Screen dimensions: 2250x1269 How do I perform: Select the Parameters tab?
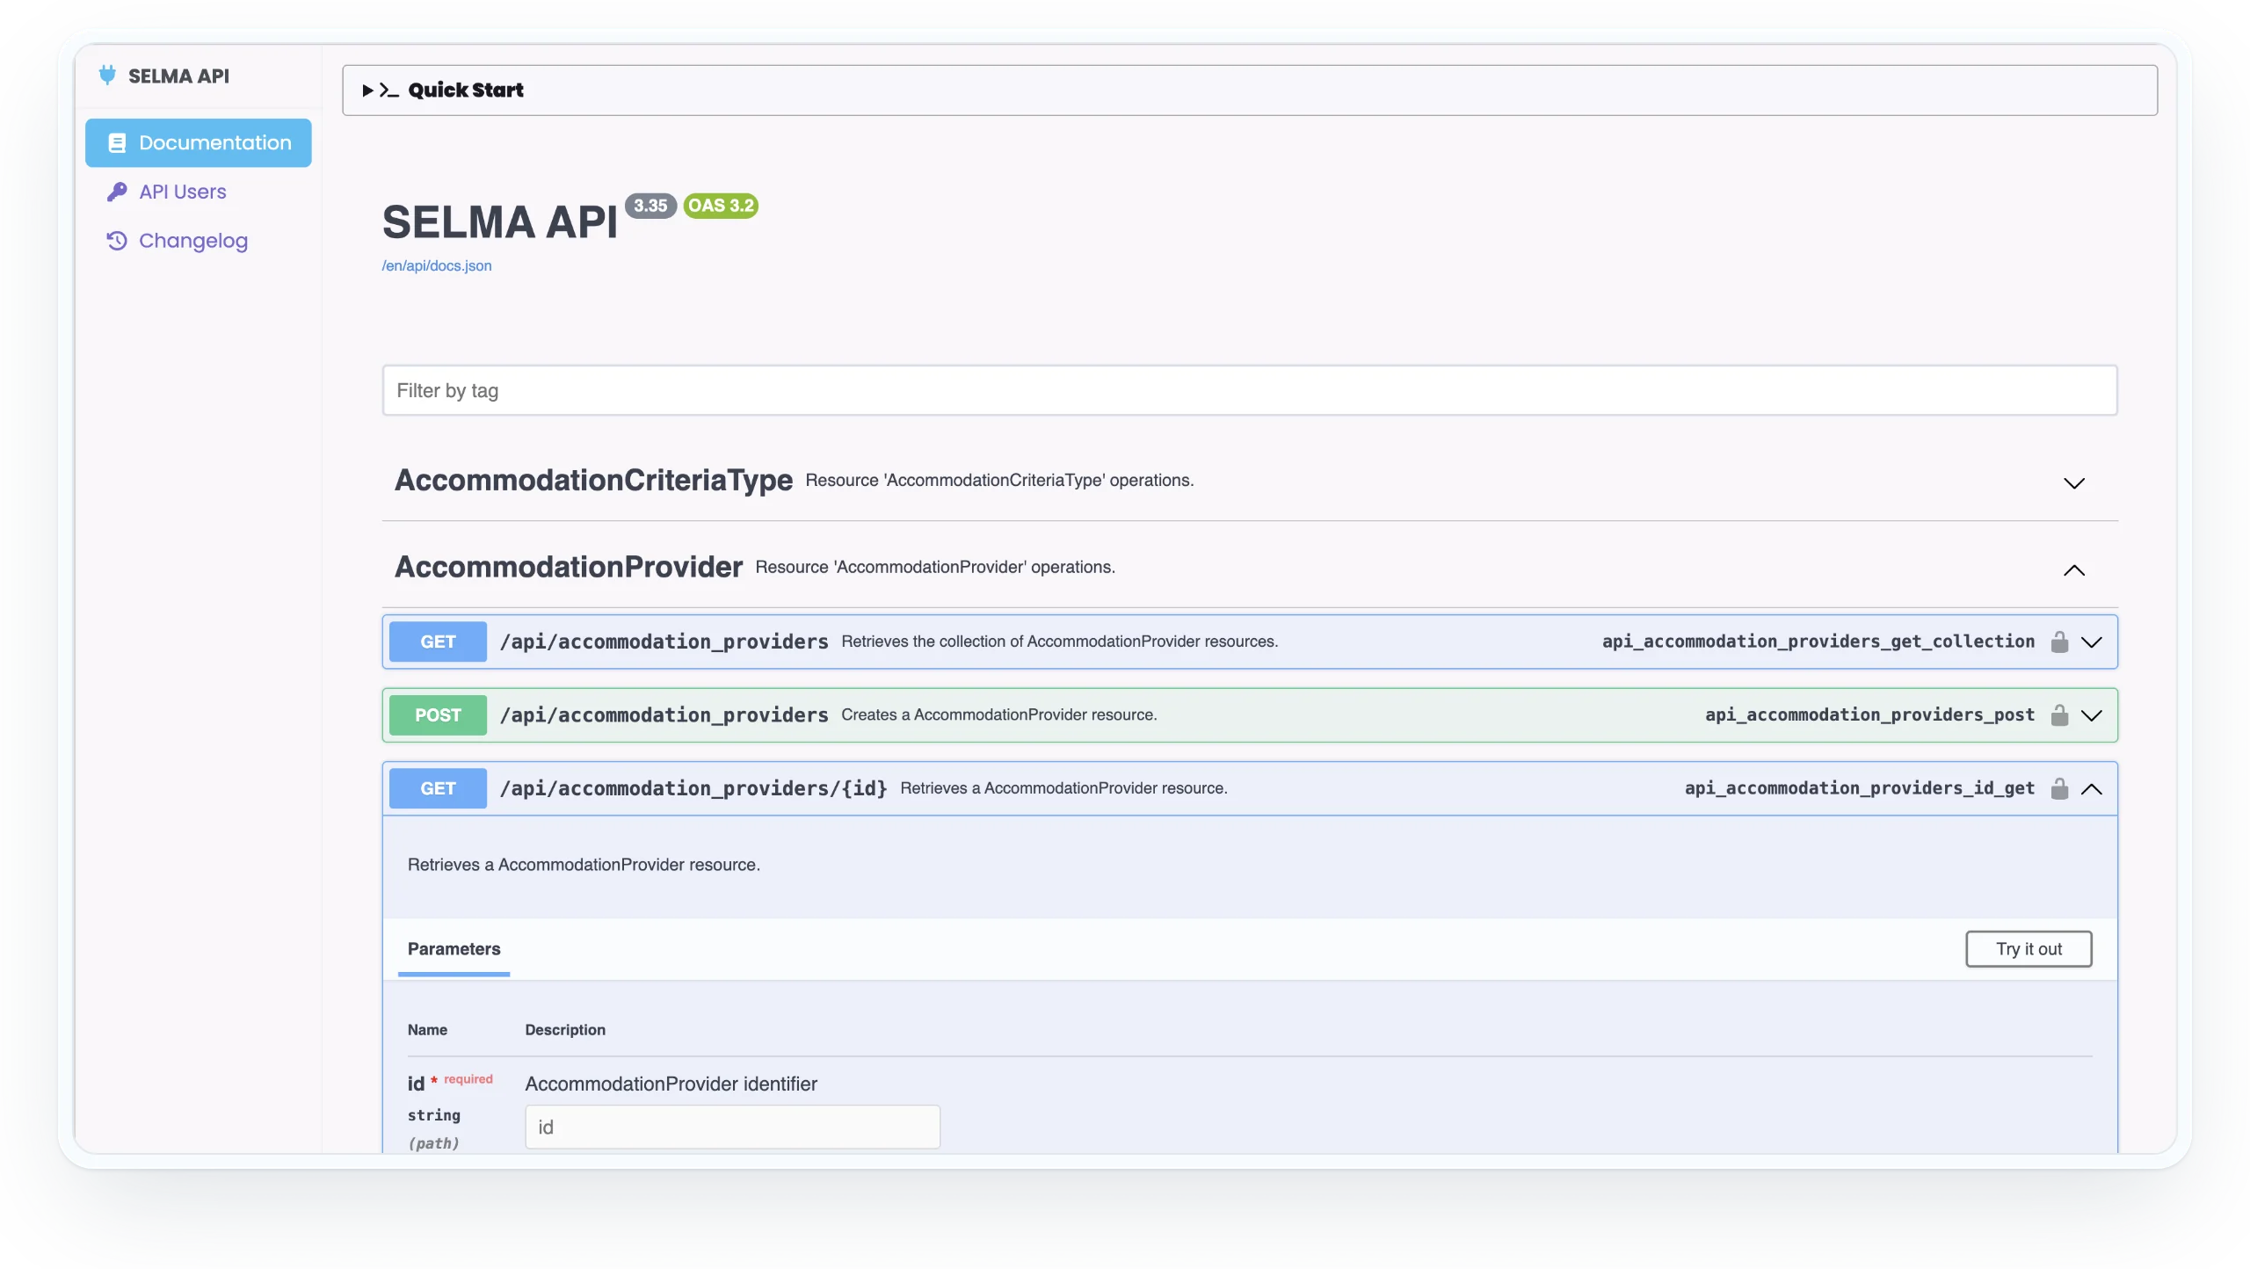coord(454,949)
